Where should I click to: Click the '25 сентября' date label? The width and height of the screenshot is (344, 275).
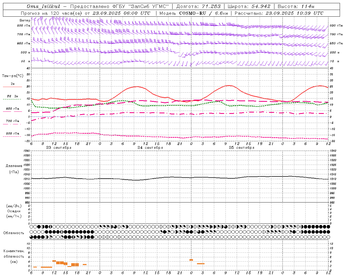click(242, 148)
